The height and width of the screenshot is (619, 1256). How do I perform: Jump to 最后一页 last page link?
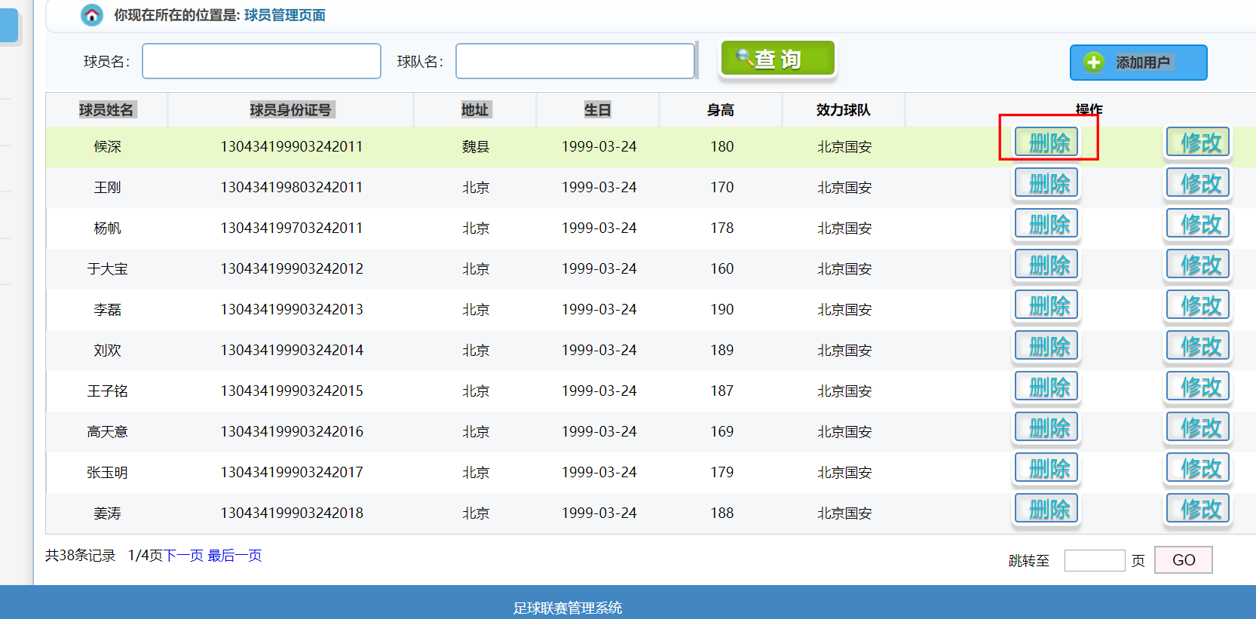tap(234, 556)
